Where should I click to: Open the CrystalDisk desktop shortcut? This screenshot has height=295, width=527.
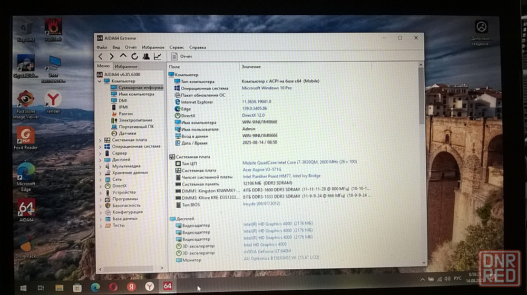[25, 66]
